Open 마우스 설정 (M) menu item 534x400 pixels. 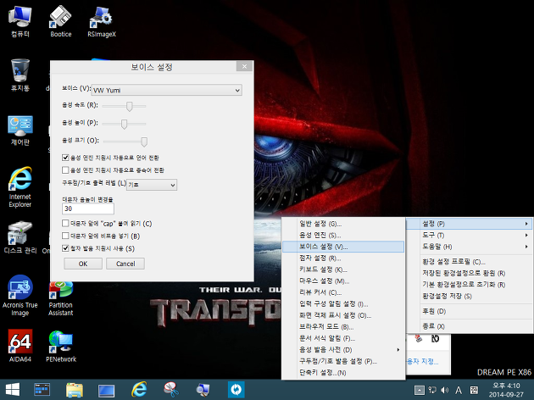[x=343, y=281]
